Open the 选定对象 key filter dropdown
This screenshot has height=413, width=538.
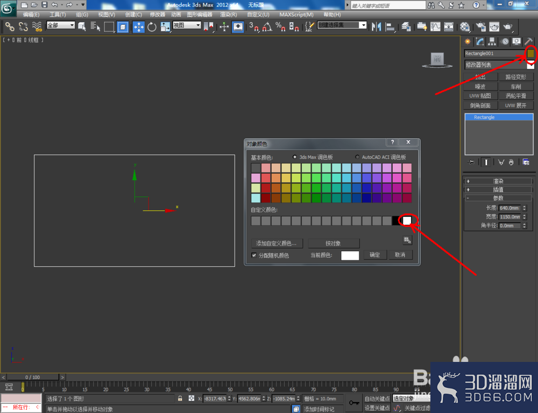tap(411, 398)
